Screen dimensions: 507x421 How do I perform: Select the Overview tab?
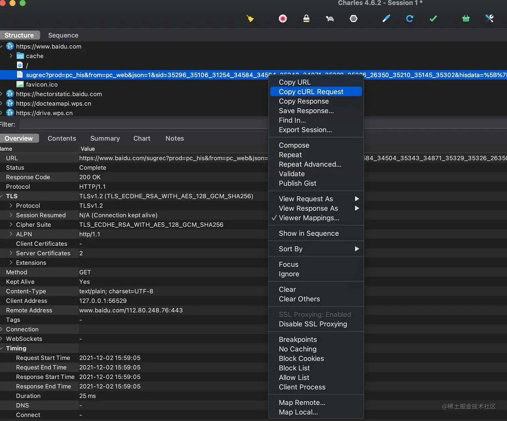coord(19,138)
